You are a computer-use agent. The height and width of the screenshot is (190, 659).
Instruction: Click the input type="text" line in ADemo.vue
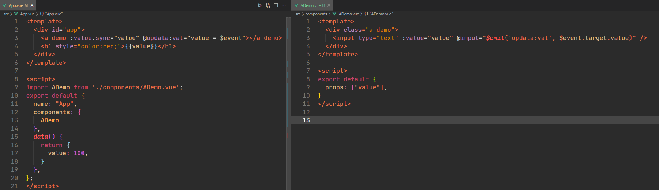pyautogui.click(x=490, y=38)
